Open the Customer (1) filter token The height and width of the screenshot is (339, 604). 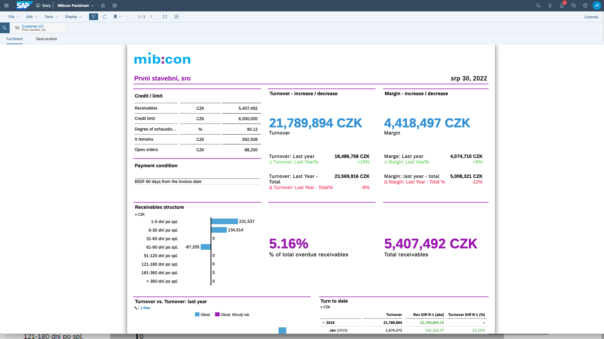point(33,26)
